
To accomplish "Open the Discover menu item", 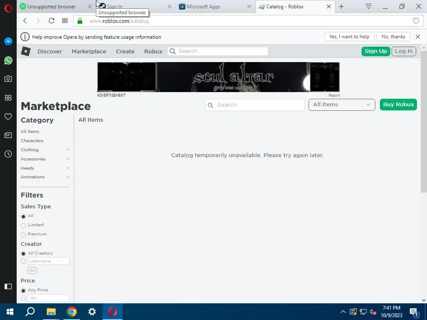I will (x=50, y=51).
